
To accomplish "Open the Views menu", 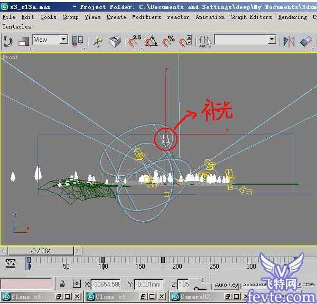I will tap(92, 17).
